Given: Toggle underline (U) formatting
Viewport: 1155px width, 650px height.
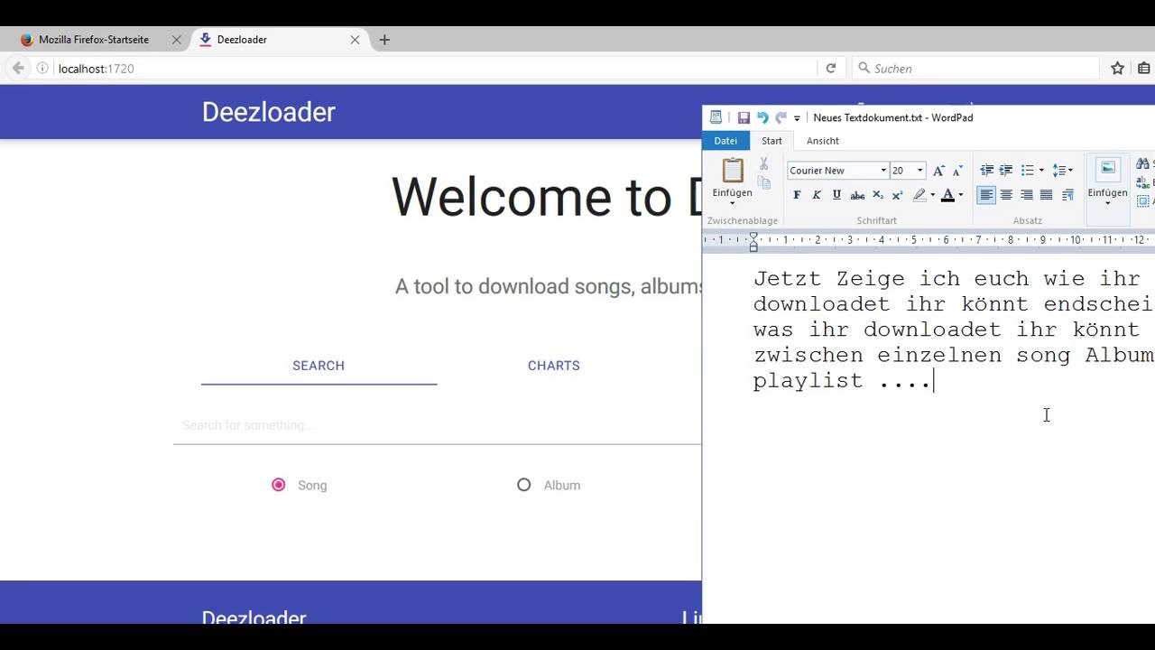Looking at the screenshot, I should click(x=836, y=195).
